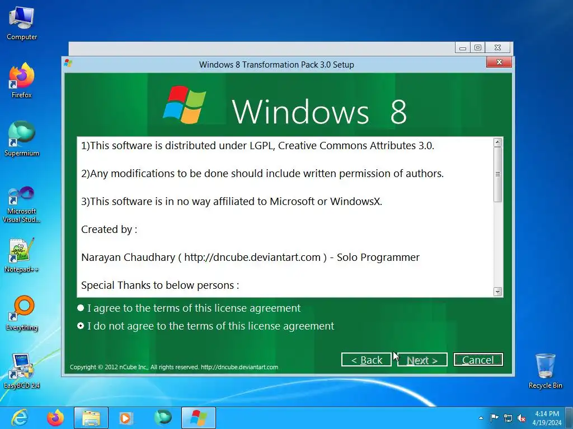Open Supermium from the taskbar
573x429 pixels.
tap(163, 418)
